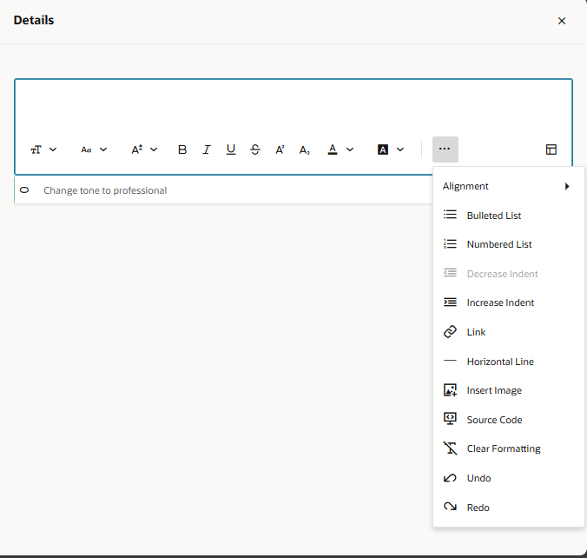Image resolution: width=587 pixels, height=558 pixels.
Task: Click the Horizontal Line icon
Action: (x=450, y=361)
